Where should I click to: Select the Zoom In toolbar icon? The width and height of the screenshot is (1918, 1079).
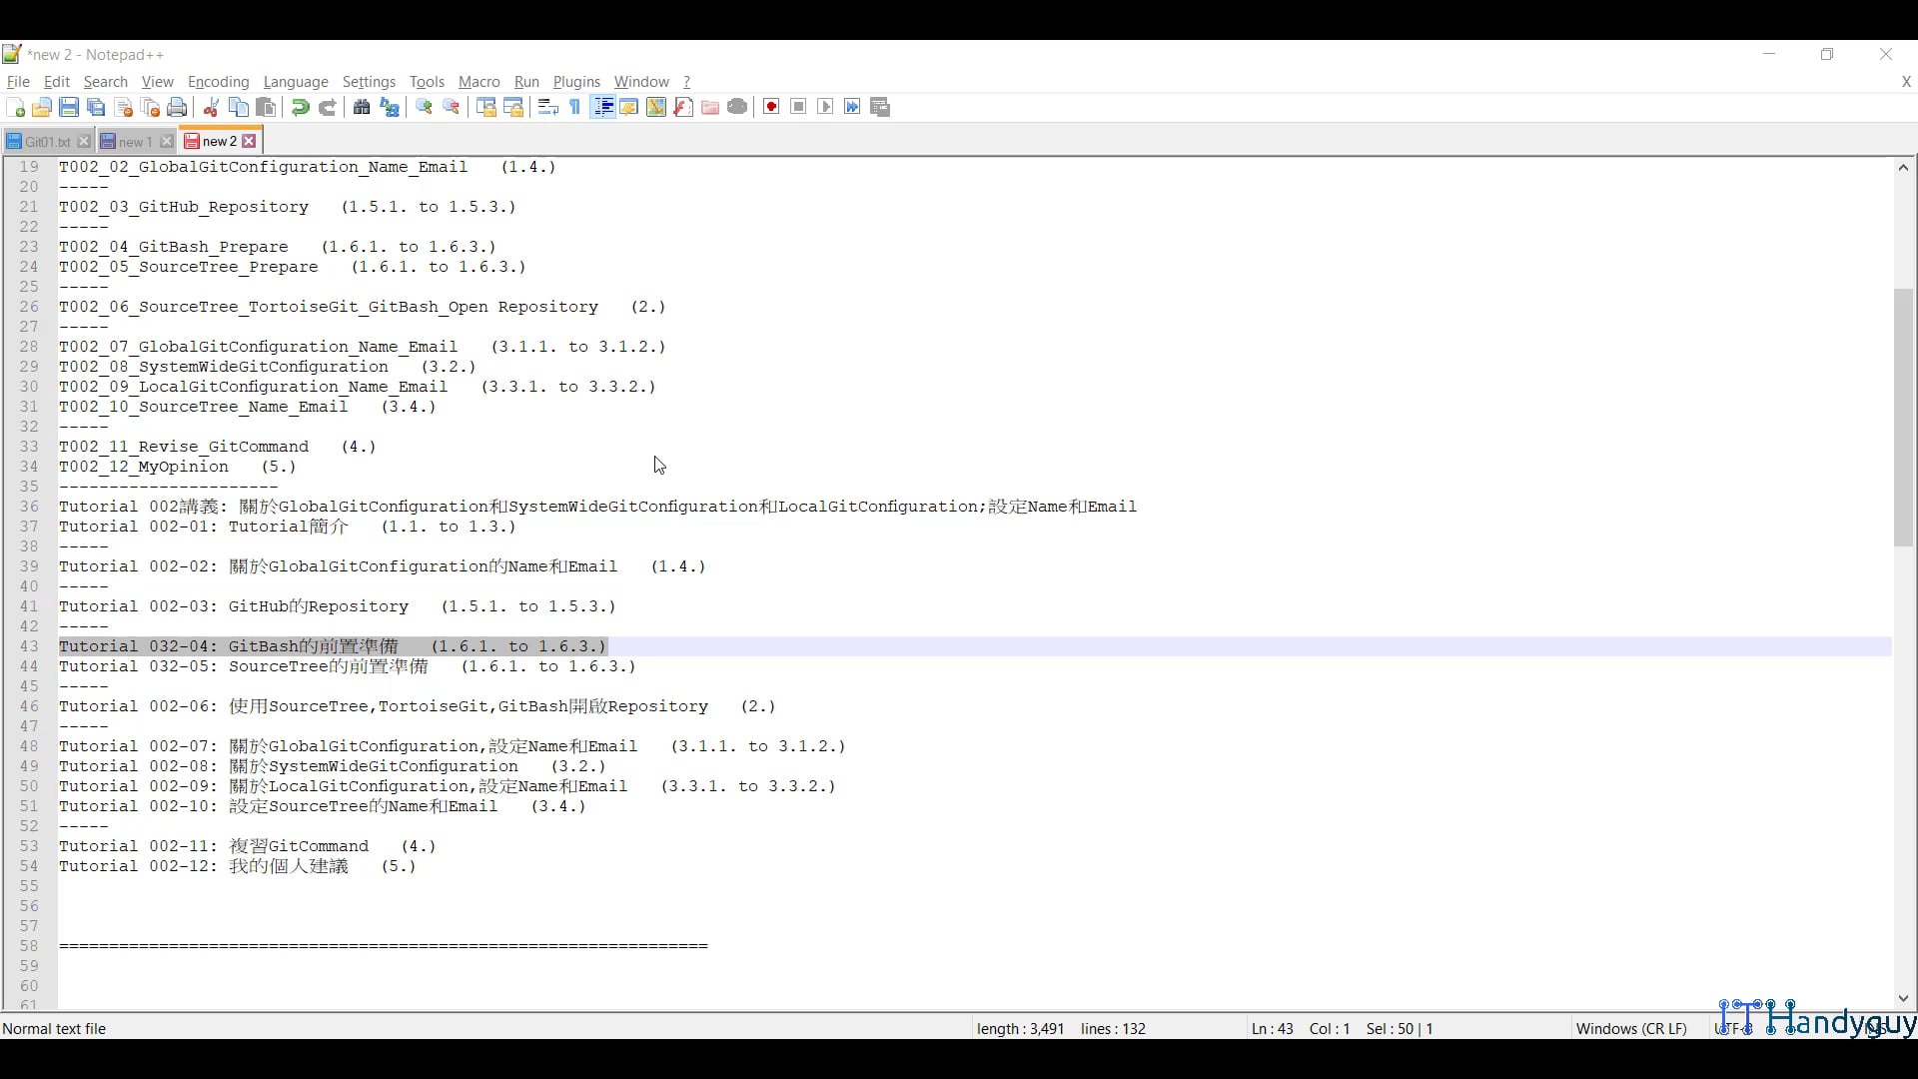[424, 107]
